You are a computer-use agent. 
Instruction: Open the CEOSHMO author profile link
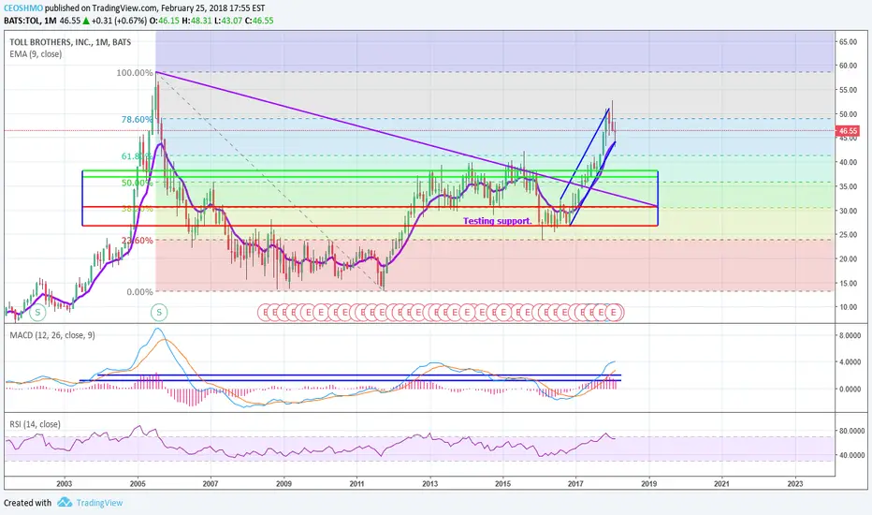pyautogui.click(x=23, y=8)
